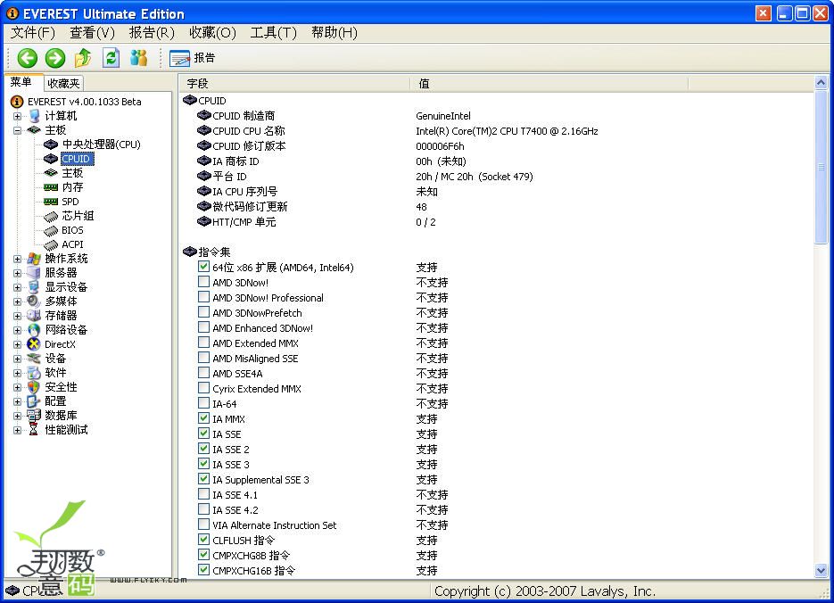Select the EVEREST v4.00.1033 Beta root node
Image resolution: width=834 pixels, height=603 pixels.
pos(85,102)
